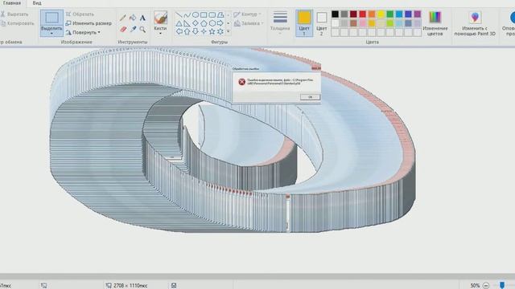
Task: Choose the Pentagon shape
Action: 204,23
